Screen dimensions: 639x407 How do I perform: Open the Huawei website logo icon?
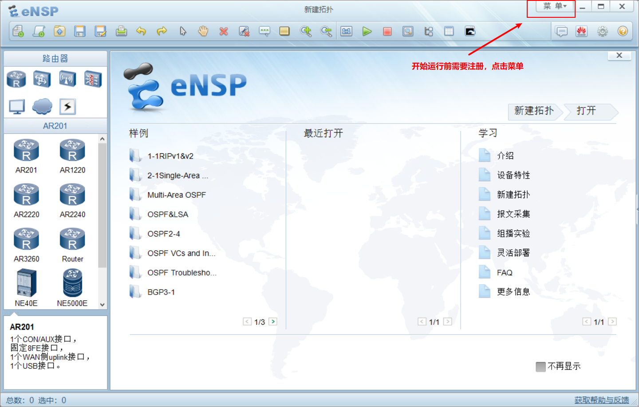582,31
